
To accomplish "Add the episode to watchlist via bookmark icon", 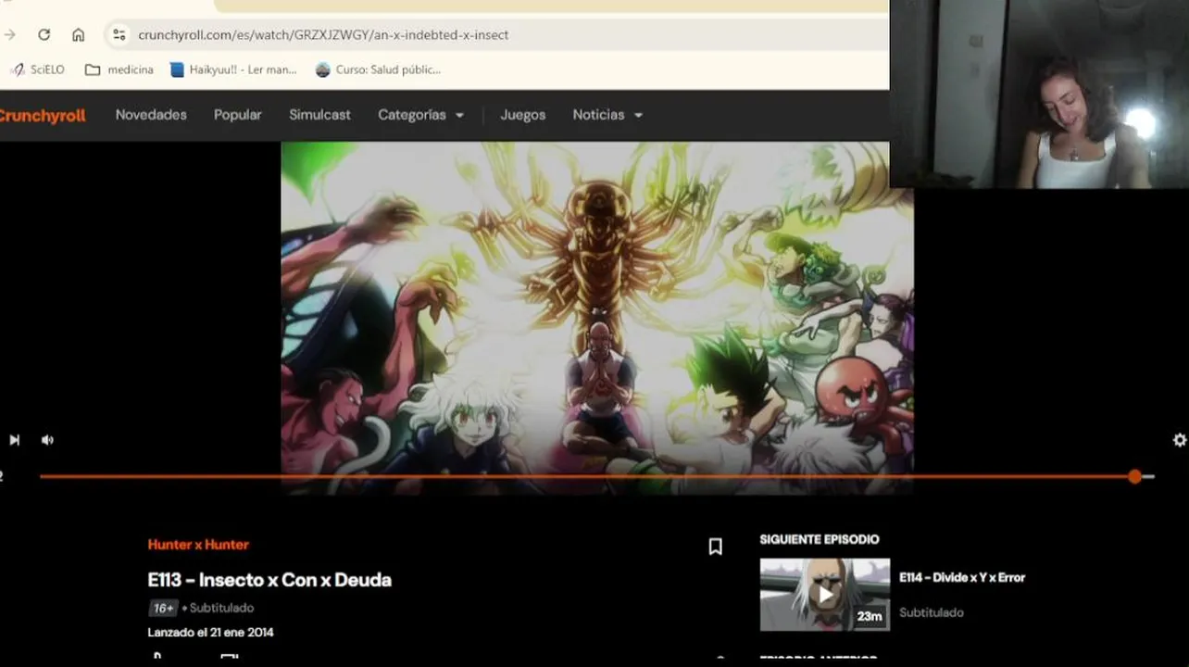I will [715, 547].
